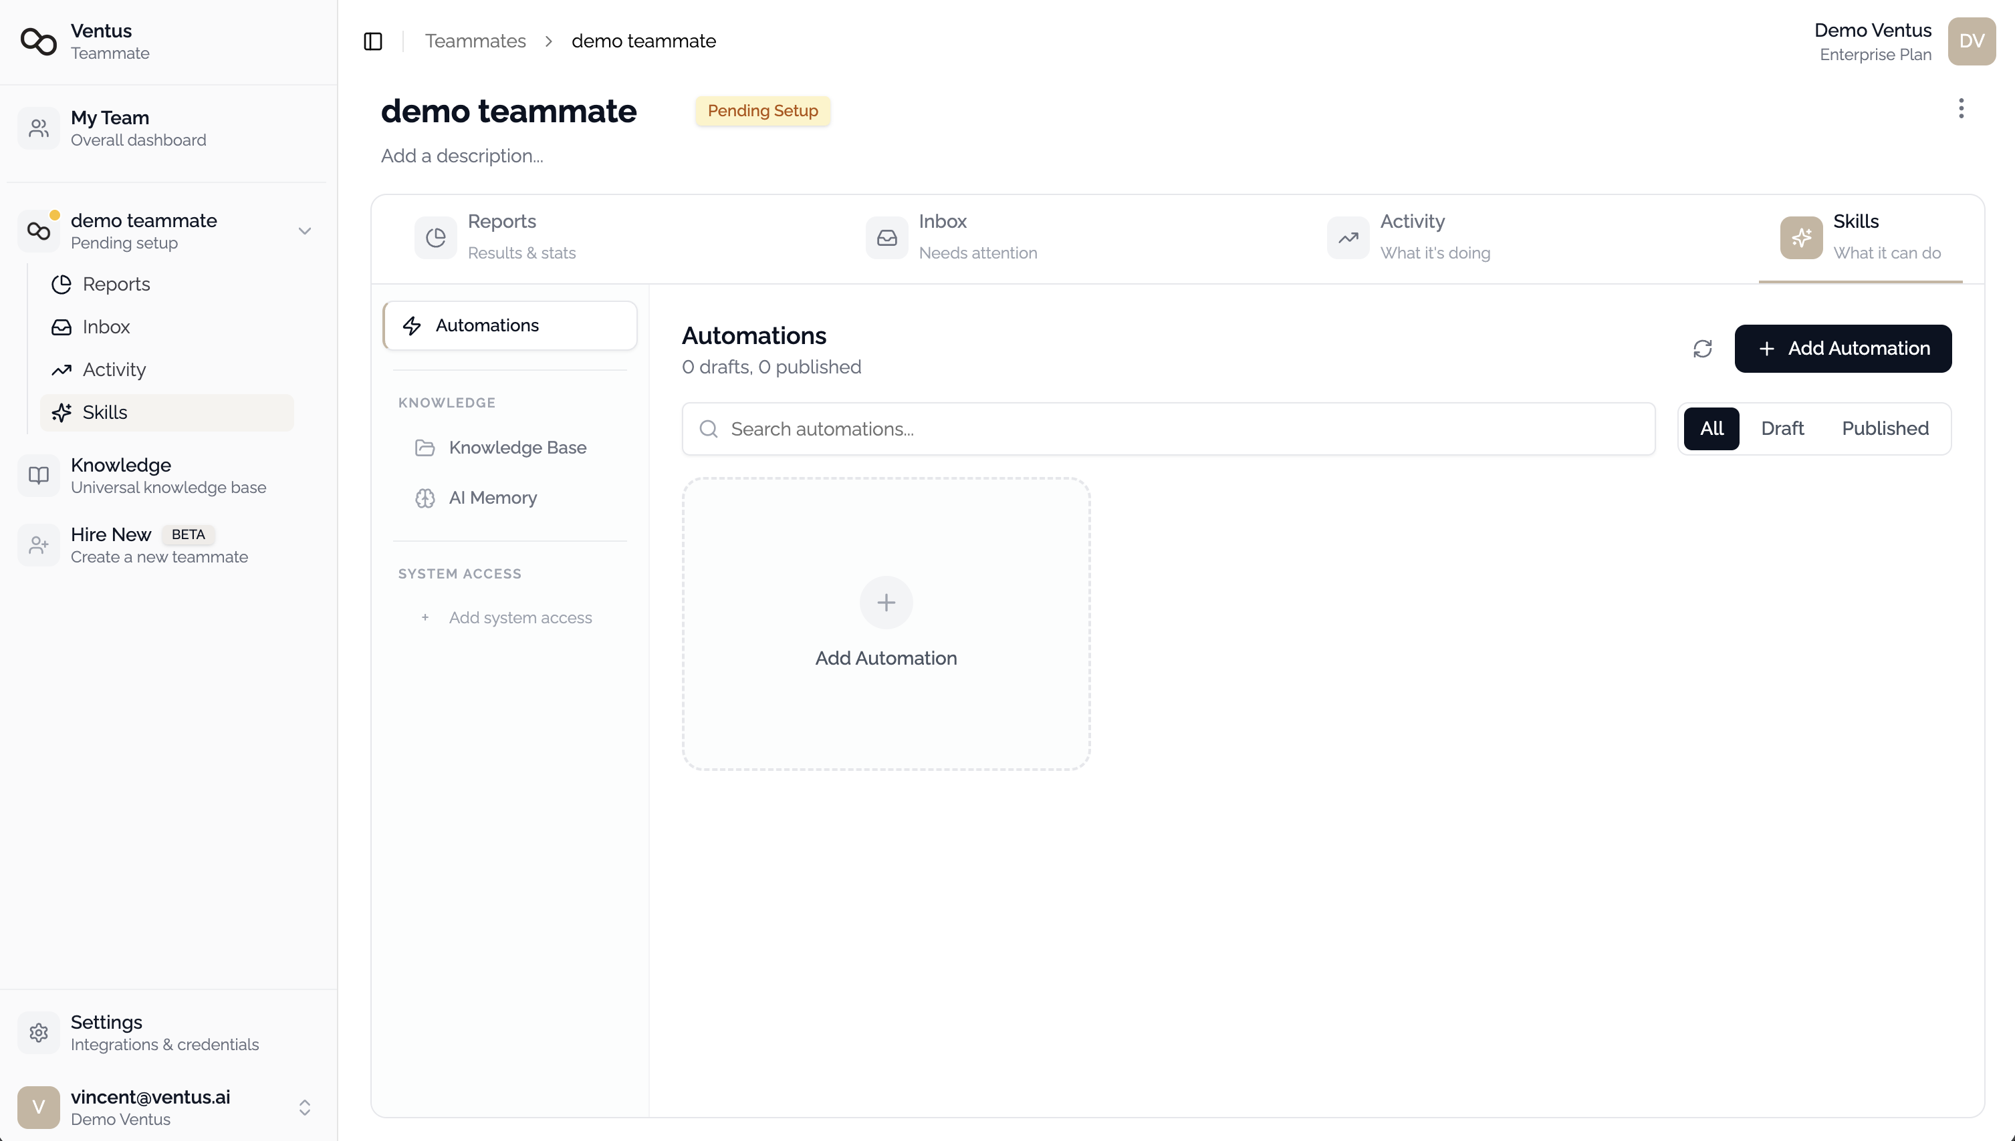Click the Skills star icon in sidebar
This screenshot has width=2015, height=1141.
pyautogui.click(x=62, y=412)
